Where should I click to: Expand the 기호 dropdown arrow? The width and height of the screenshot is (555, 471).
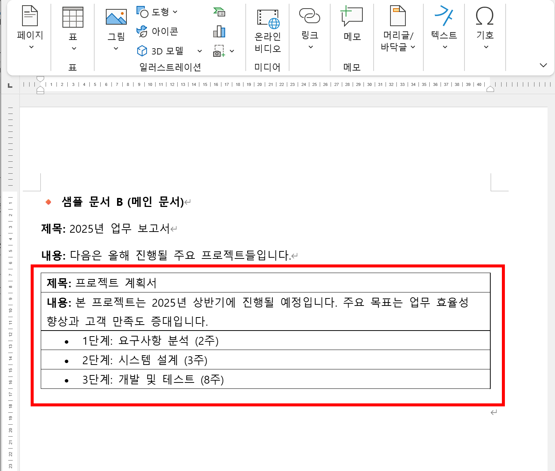(x=486, y=47)
